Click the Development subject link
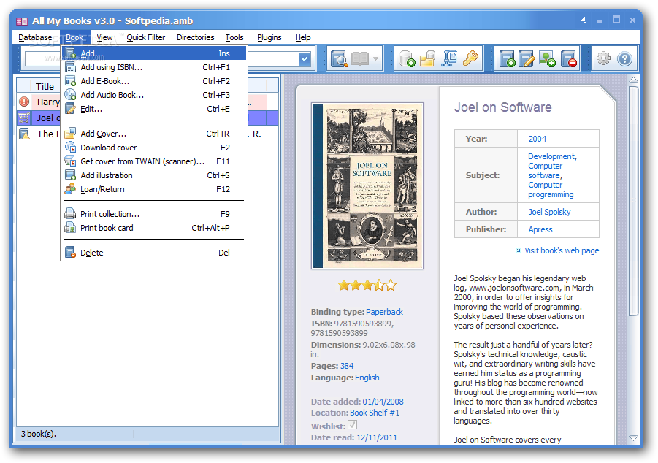 point(551,156)
